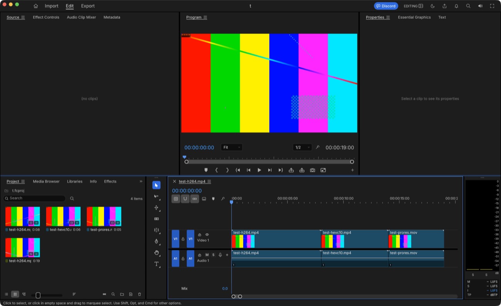Open the EDITING workspace switcher
The image size is (501, 306).
tap(413, 6)
